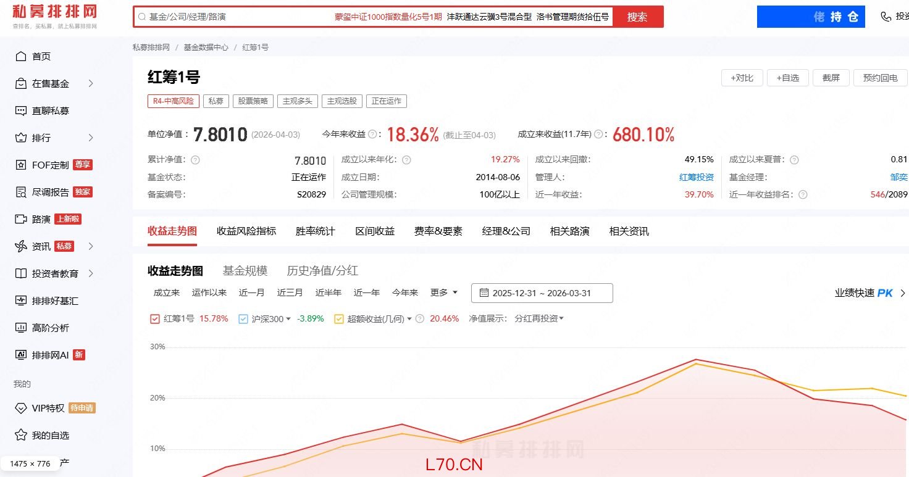Click the 路演 video camera icon
Viewport: 909px width, 477px height.
point(21,219)
